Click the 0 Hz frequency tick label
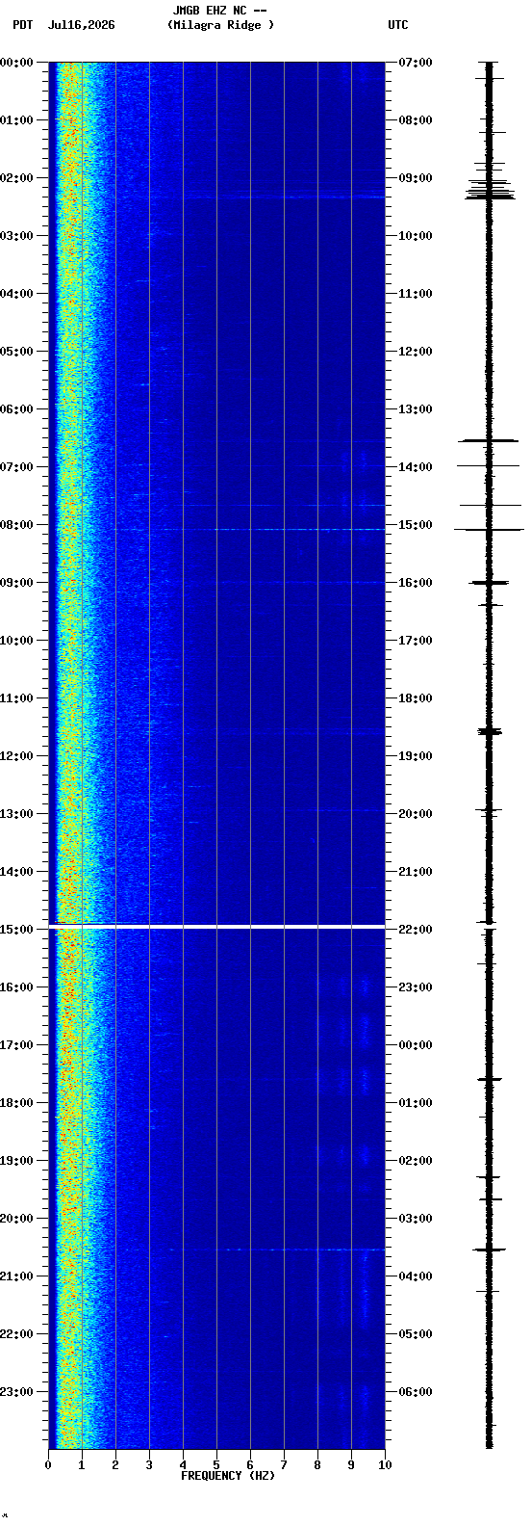The width and height of the screenshot is (531, 1526). pos(48,1465)
